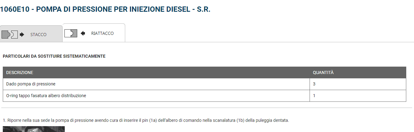Click the QUANTITÀ column header

(x=323, y=72)
